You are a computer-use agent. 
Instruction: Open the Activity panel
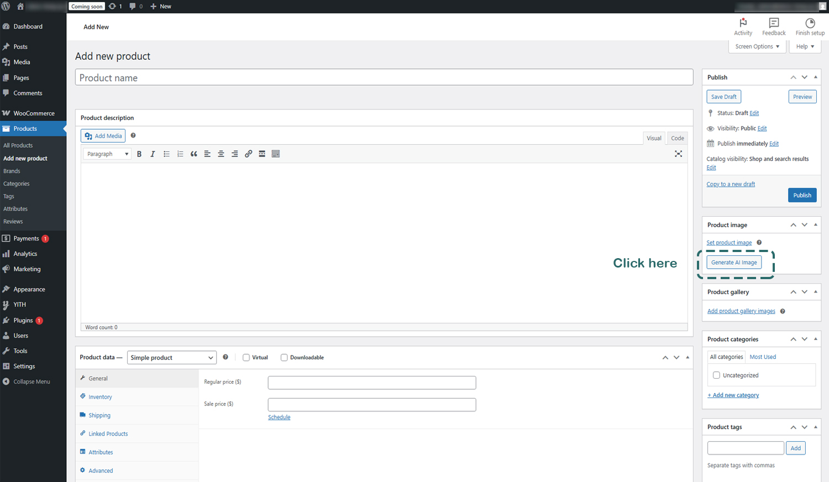pyautogui.click(x=743, y=26)
